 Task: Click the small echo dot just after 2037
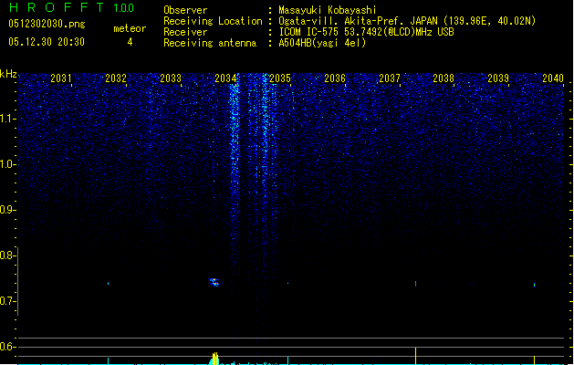click(x=415, y=284)
